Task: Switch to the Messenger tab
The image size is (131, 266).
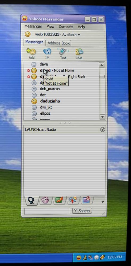Action: pyautogui.click(x=34, y=42)
